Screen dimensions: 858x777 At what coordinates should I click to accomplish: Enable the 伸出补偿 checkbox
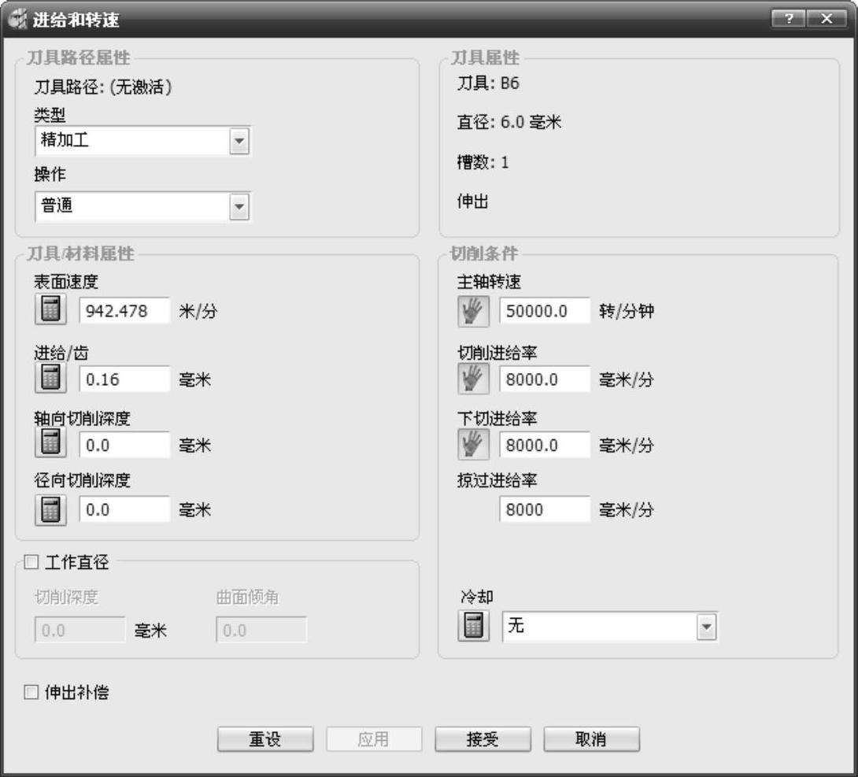pos(31,692)
